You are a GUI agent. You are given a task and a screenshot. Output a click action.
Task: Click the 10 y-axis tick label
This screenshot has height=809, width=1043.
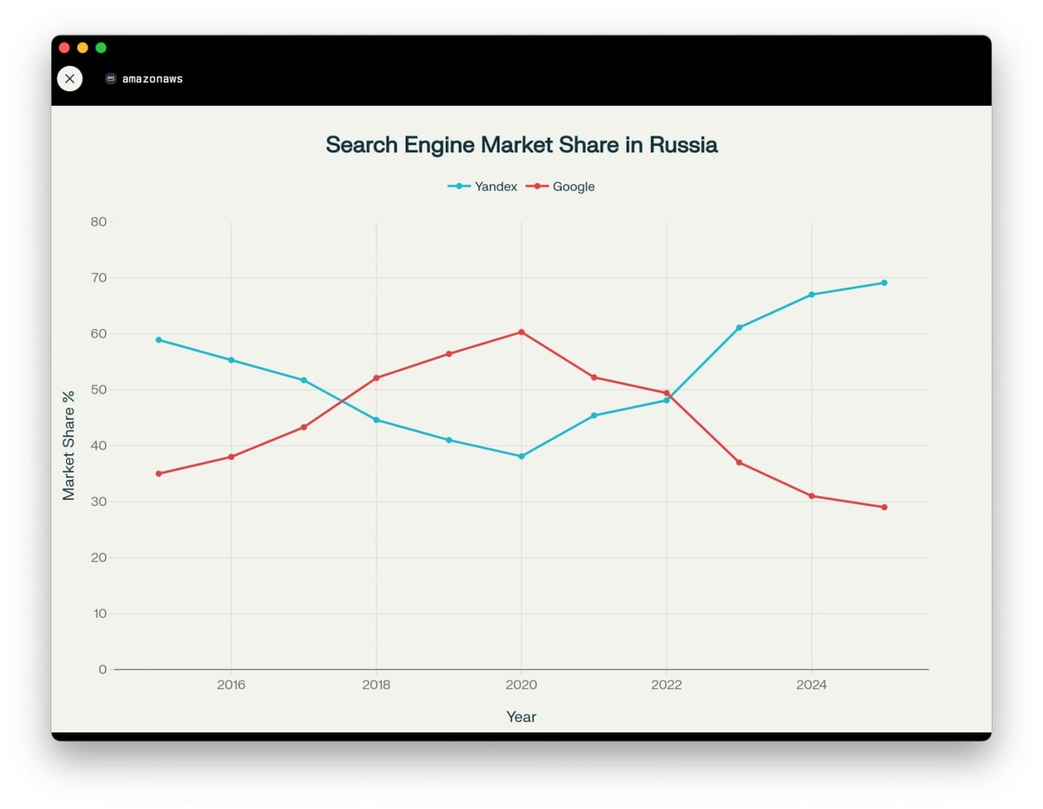click(x=98, y=613)
